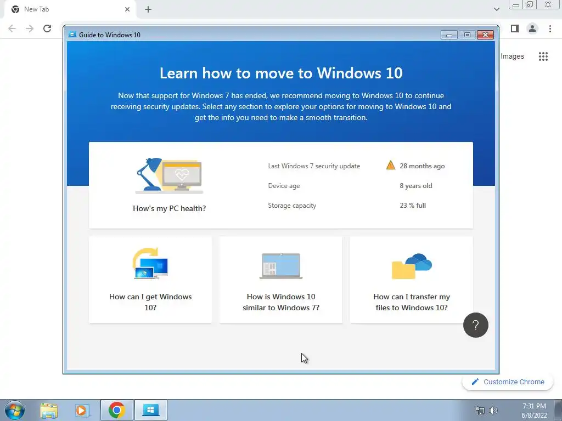Click the PC health lamp and monitor illustration
Screen dimensions: 562x421
point(169,176)
